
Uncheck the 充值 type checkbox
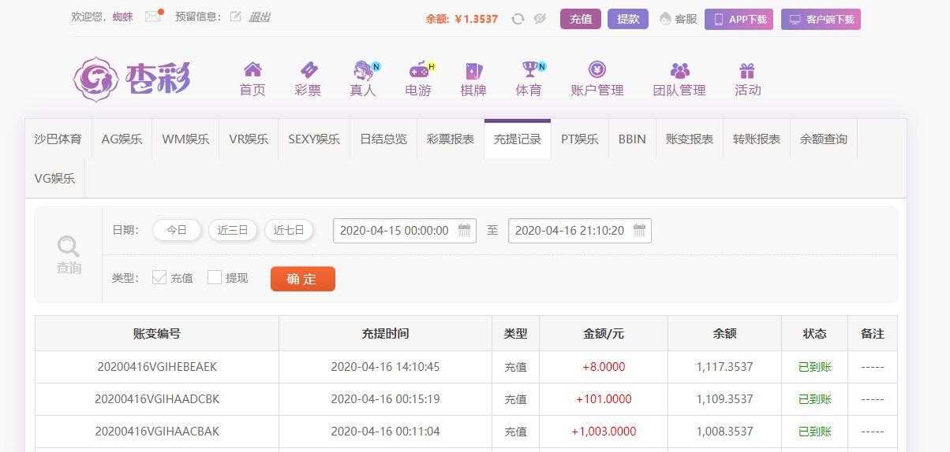click(159, 277)
